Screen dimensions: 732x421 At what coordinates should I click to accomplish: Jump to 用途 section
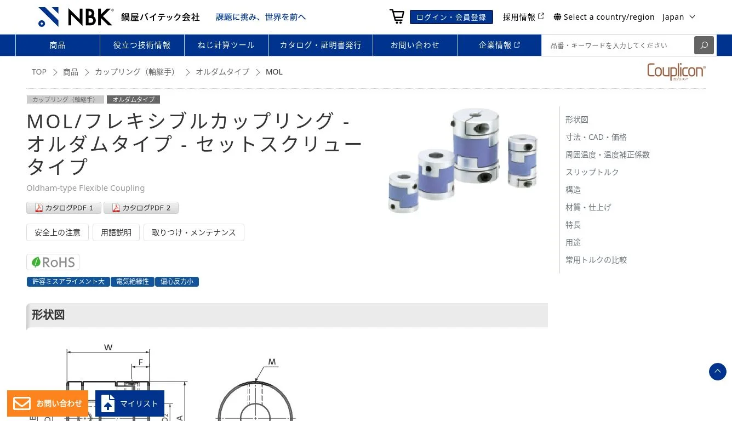(573, 242)
